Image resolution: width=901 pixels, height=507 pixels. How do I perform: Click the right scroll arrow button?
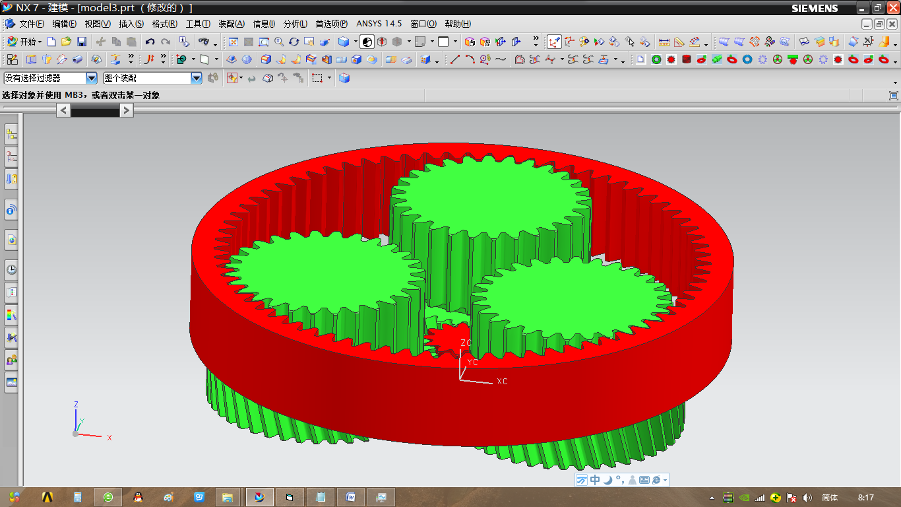[127, 111]
